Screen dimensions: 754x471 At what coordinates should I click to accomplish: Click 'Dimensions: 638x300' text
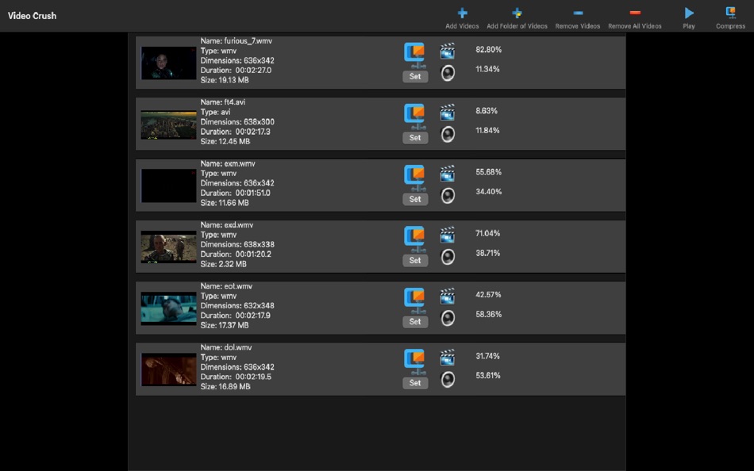coord(237,122)
